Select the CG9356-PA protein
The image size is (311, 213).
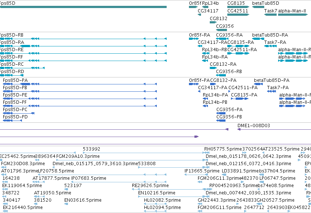(x=221, y=113)
